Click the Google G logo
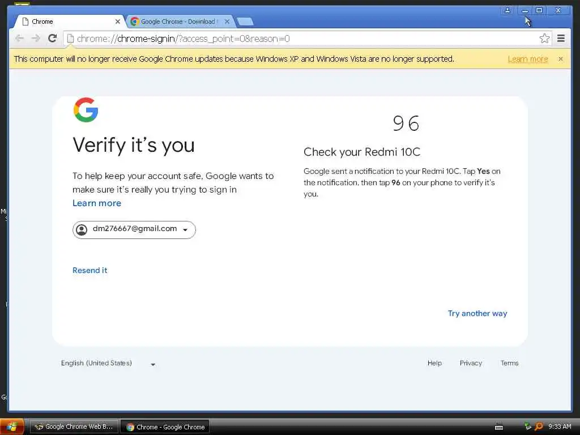 click(x=86, y=110)
